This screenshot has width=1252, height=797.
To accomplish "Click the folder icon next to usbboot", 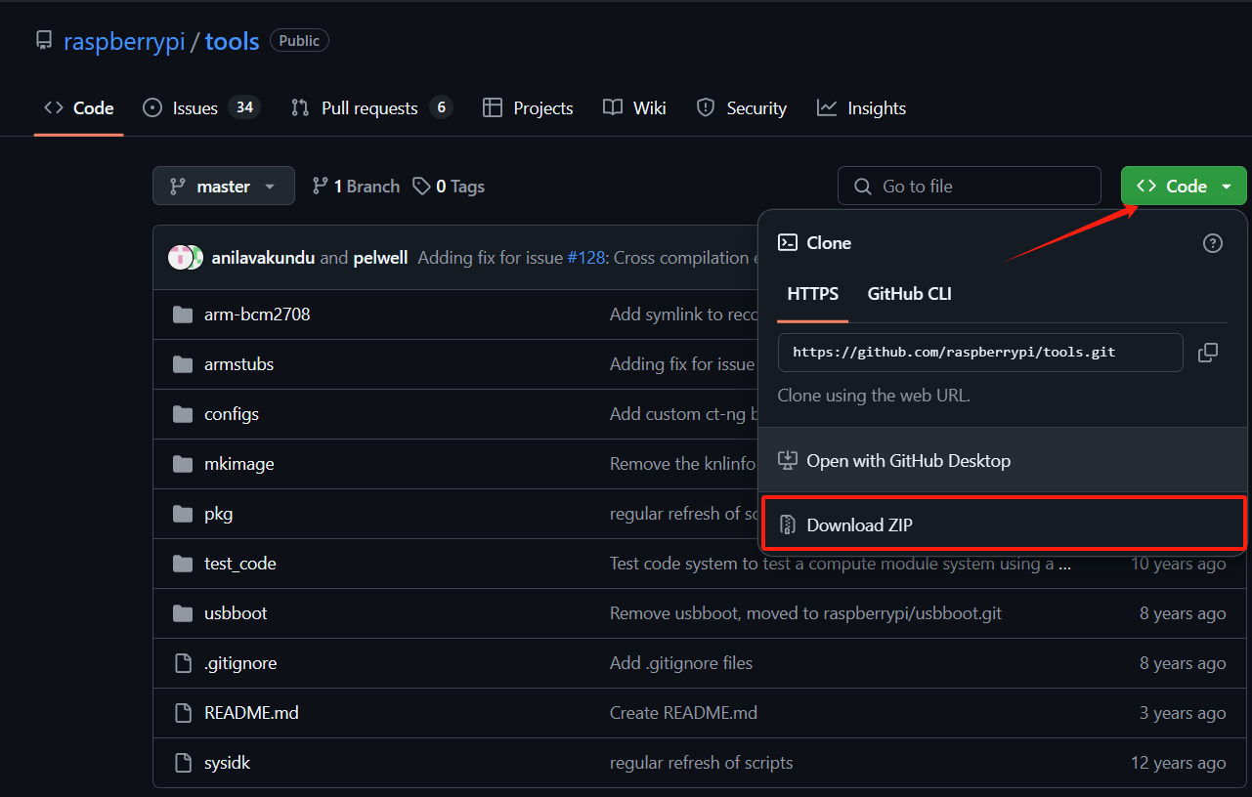I will pos(183,613).
